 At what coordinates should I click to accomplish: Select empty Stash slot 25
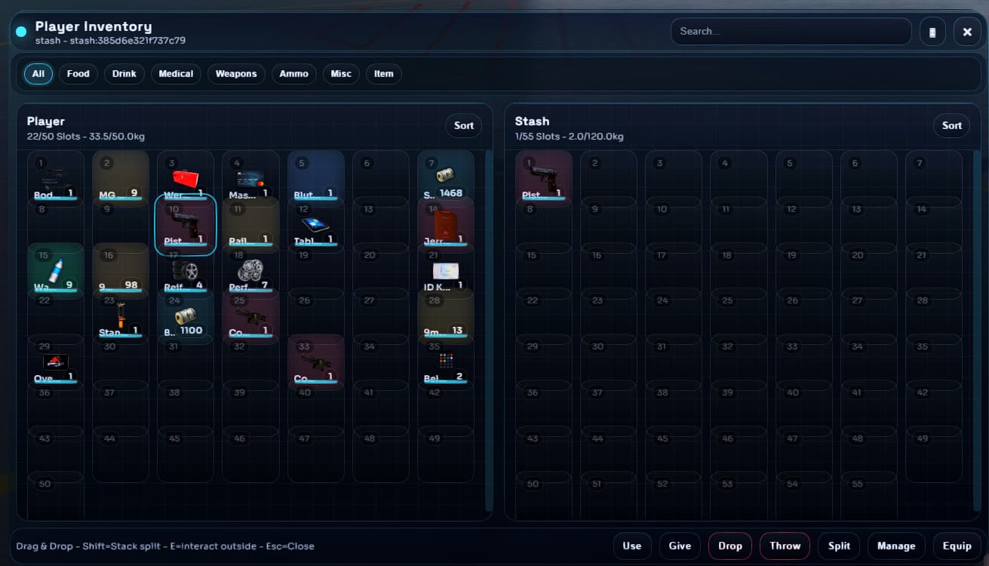(738, 316)
